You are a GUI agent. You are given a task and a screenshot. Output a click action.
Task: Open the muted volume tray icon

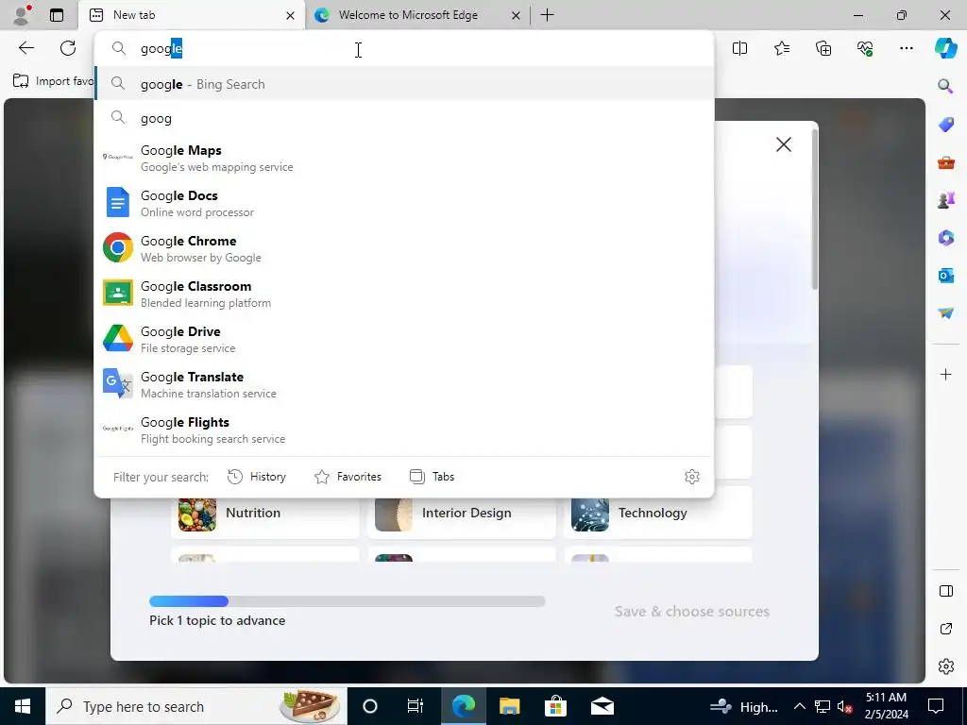(845, 706)
